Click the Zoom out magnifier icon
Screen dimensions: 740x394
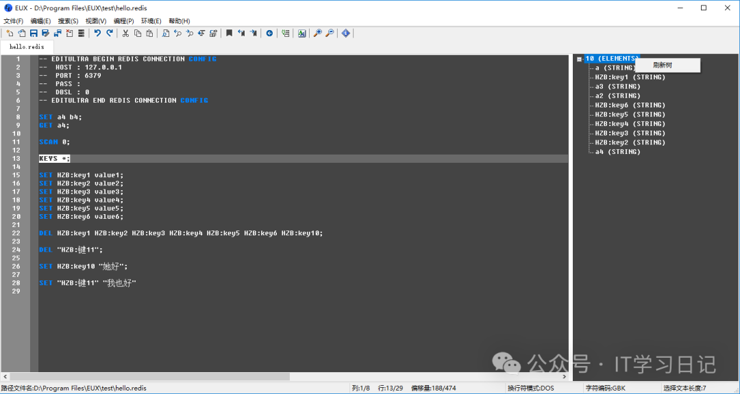[330, 33]
